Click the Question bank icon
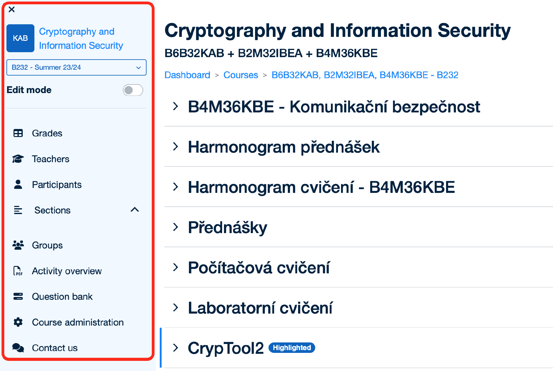This screenshot has width=553, height=371. coord(18,296)
